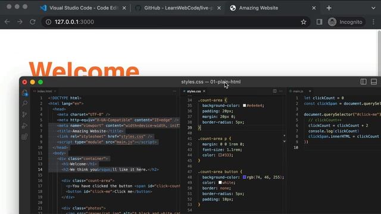Click Chrome's forward navigation arrow

(x=20, y=22)
